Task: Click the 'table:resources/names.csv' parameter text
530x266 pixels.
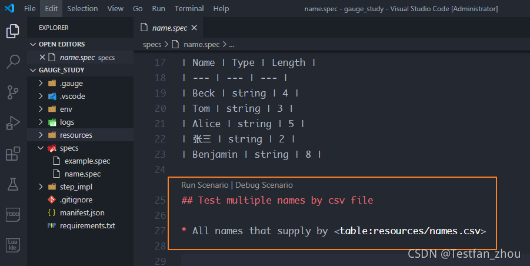Action: 410,231
